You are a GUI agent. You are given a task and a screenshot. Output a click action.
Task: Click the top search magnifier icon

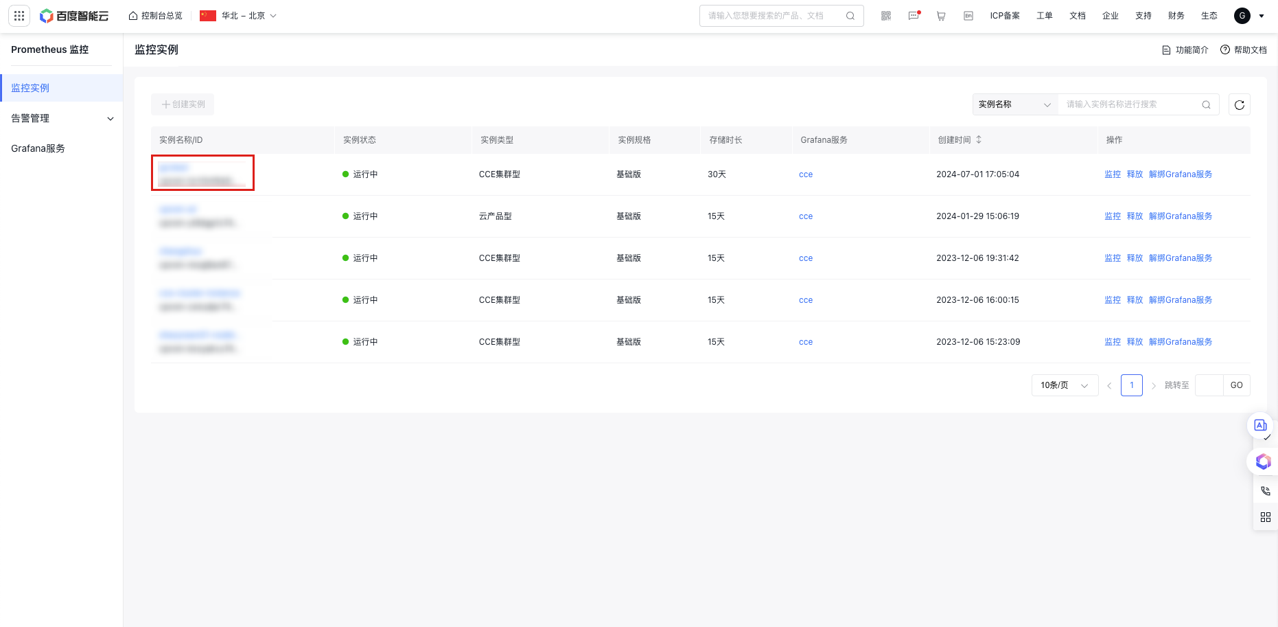pos(850,16)
